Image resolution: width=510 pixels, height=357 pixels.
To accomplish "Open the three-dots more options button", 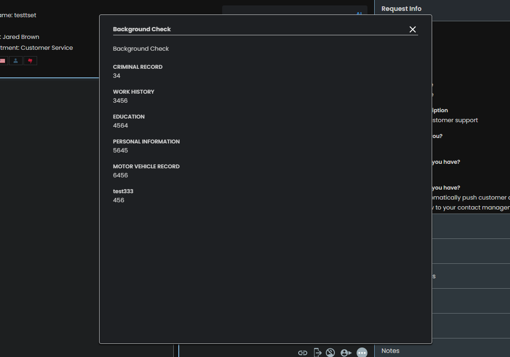I will [x=362, y=352].
